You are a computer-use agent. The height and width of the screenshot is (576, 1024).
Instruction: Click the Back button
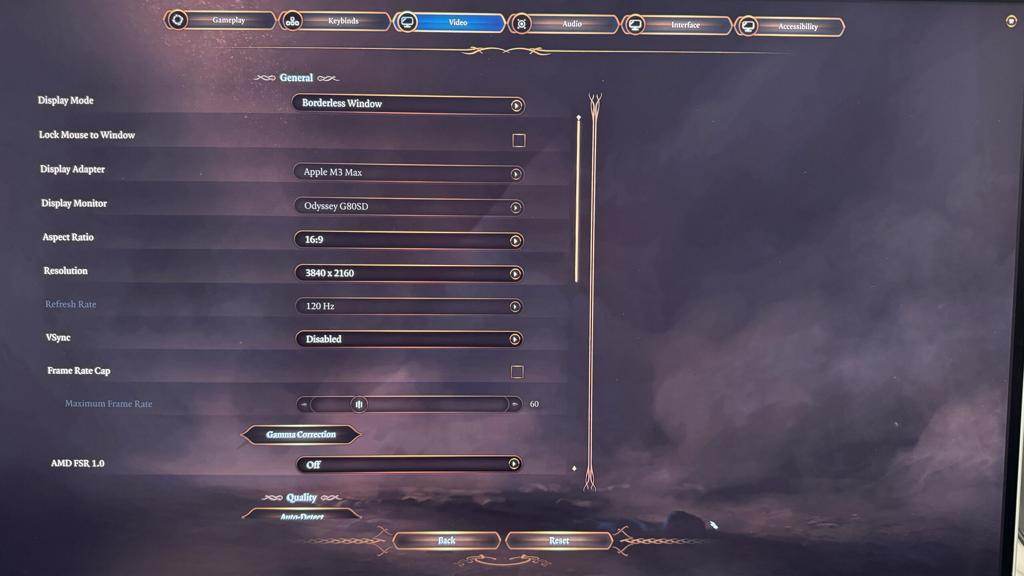click(x=446, y=540)
